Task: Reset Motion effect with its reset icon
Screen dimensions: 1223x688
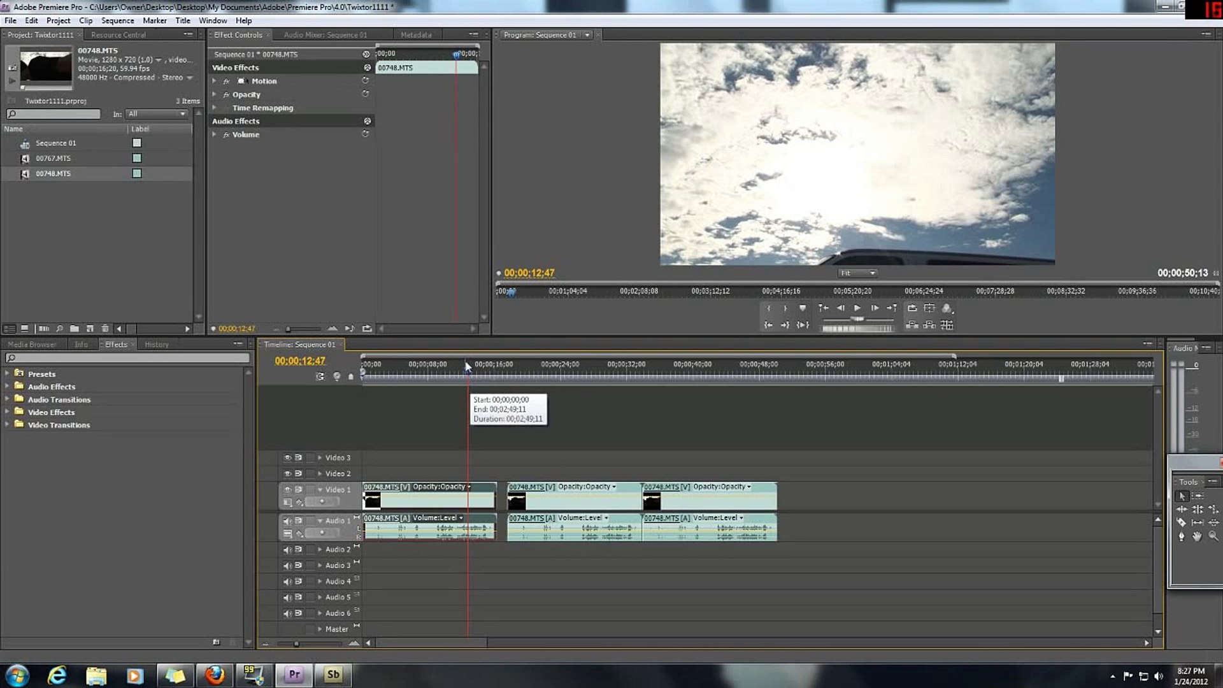Action: (366, 81)
